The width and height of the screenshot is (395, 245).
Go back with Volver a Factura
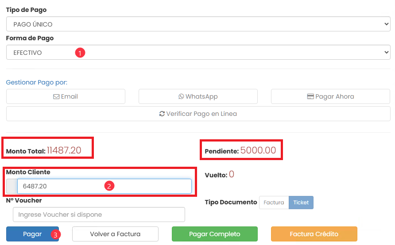pos(115,234)
